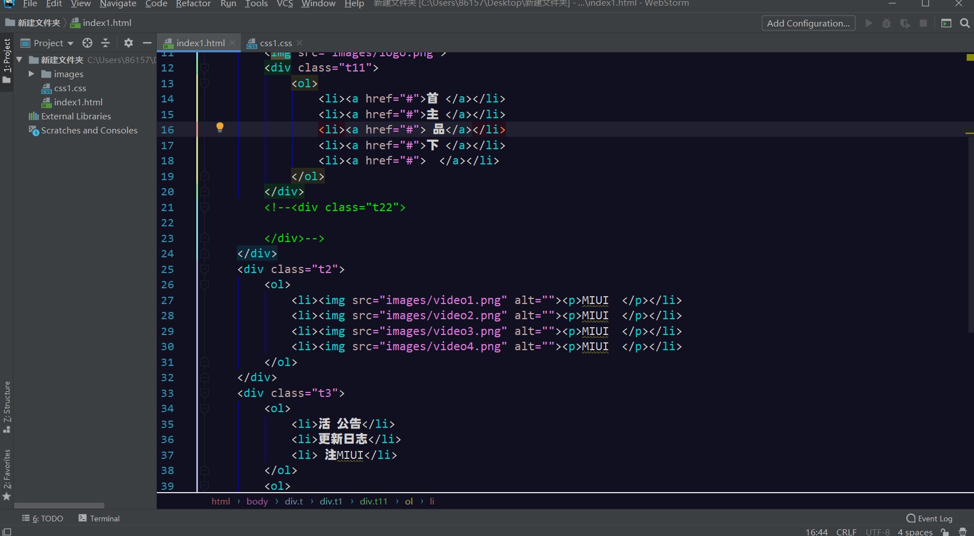Close the css1.css editor tab
The width and height of the screenshot is (974, 536).
(299, 43)
